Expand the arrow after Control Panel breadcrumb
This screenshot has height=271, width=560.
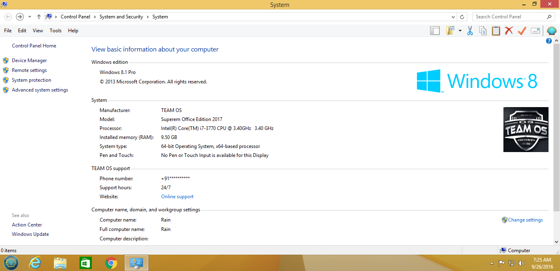95,17
